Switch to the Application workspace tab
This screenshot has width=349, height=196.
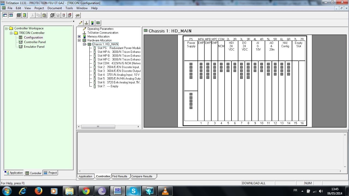pyautogui.click(x=14, y=173)
